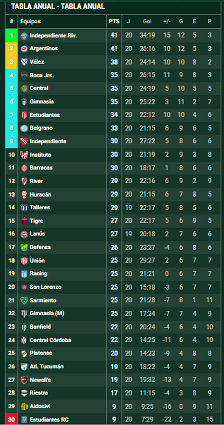Image resolution: width=224 pixels, height=425 pixels.
Task: Click the Talleres team crest
Action: click(24, 208)
